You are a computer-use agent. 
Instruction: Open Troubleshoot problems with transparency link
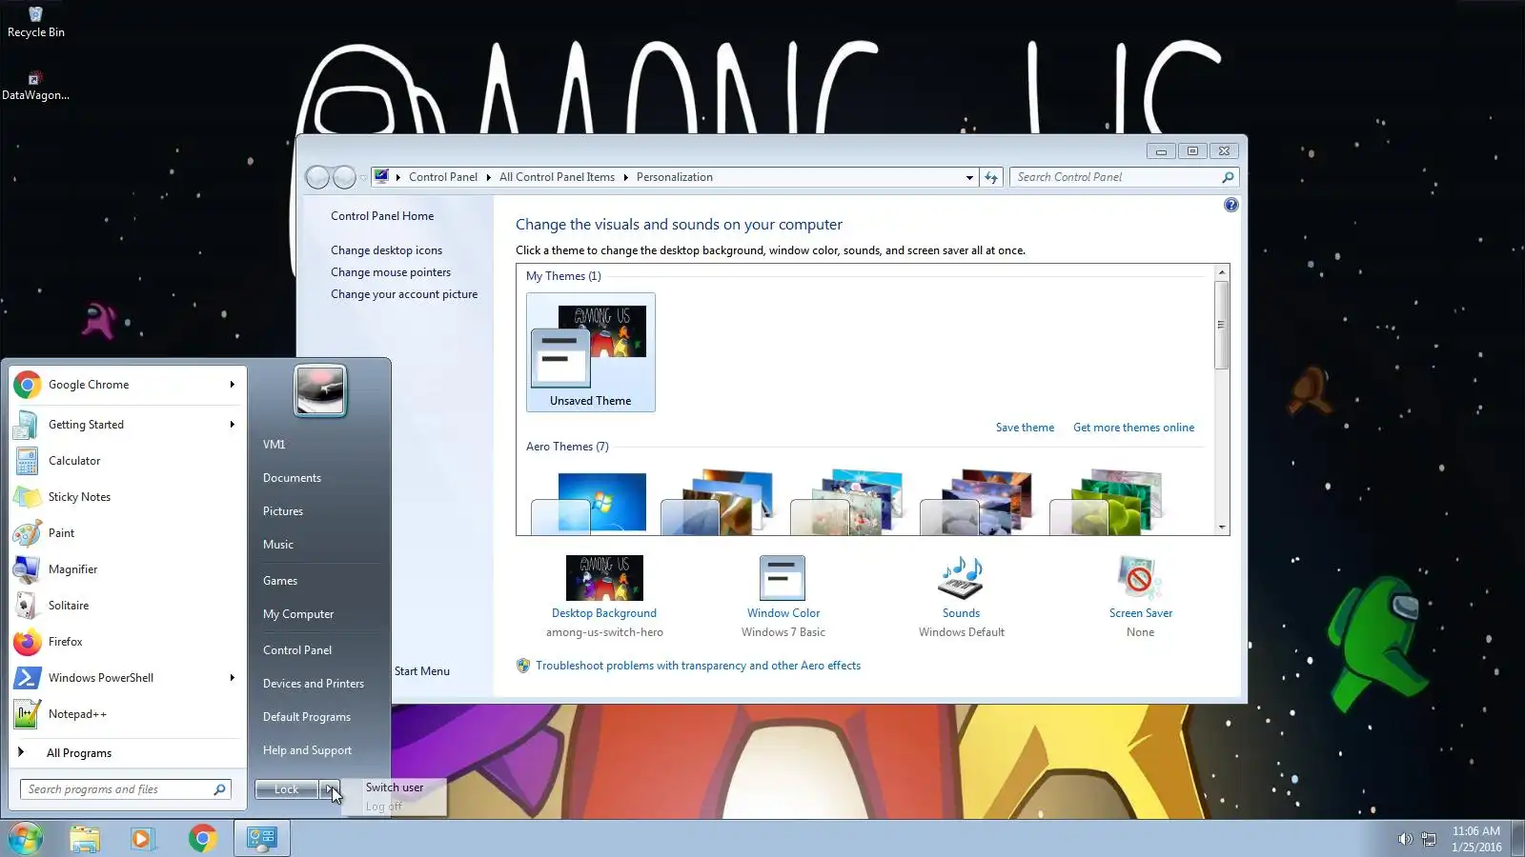click(698, 666)
